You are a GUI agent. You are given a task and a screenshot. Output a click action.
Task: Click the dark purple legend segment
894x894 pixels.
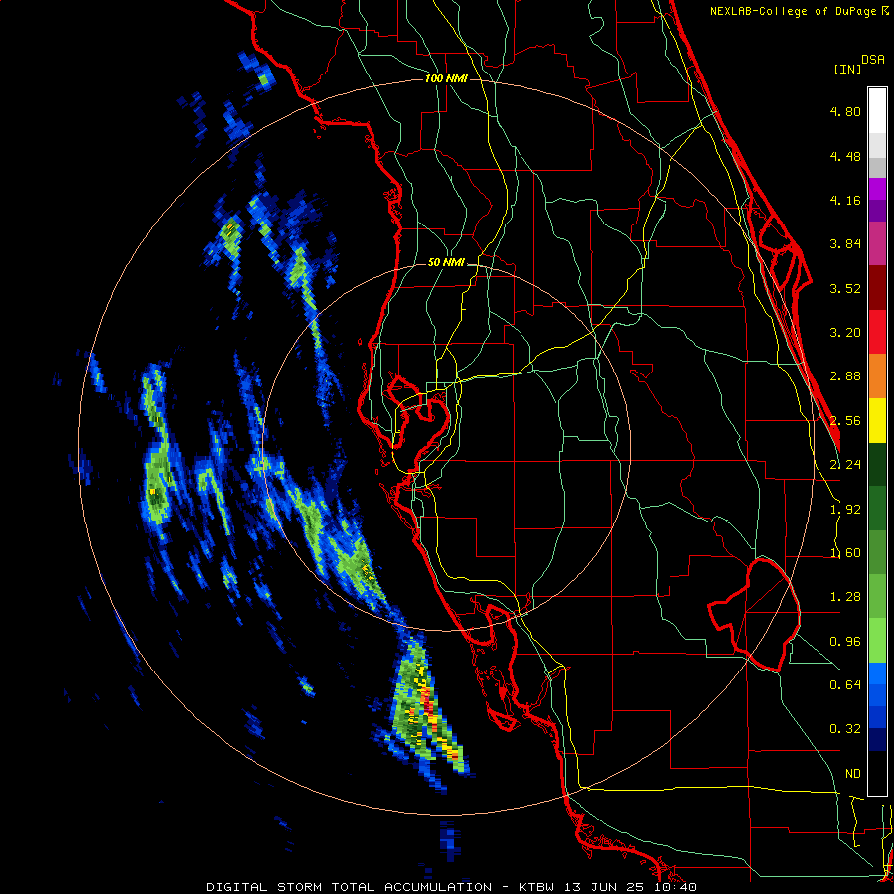(877, 211)
